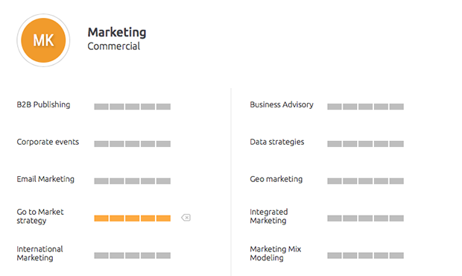
Task: Rate Integrated Marketing at first bar
Action: click(335, 219)
